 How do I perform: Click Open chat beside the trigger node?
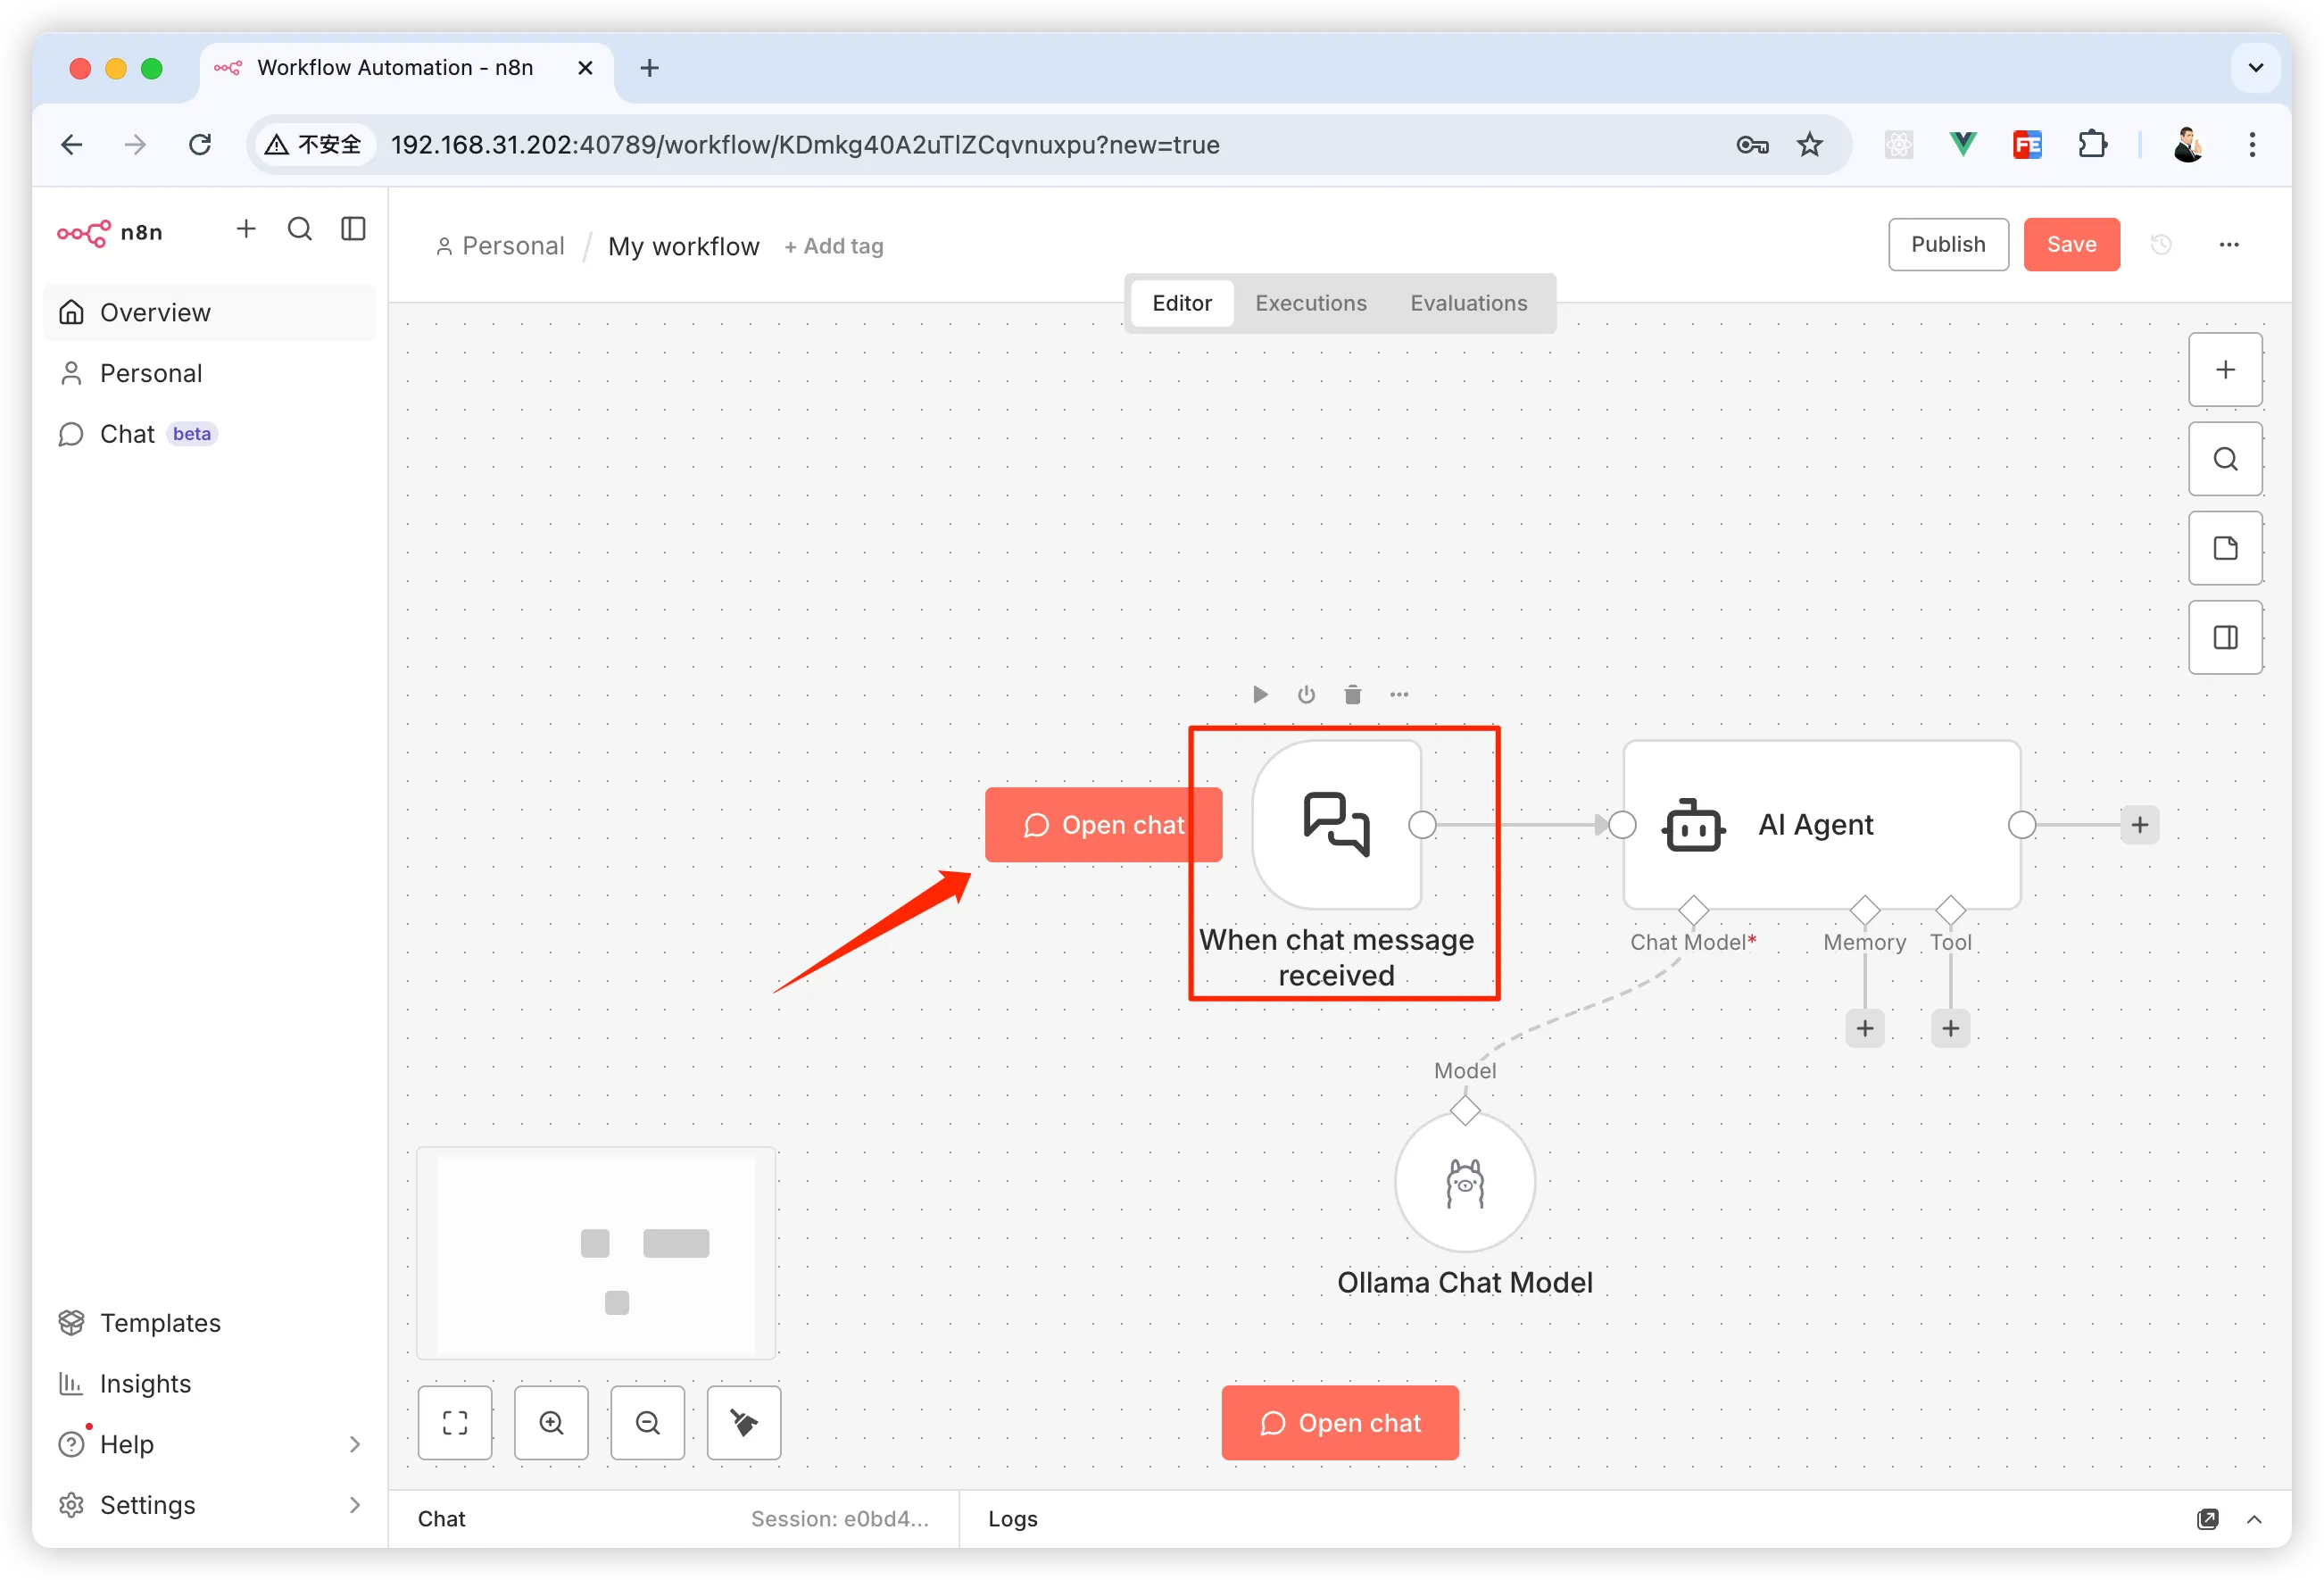pos(1103,825)
